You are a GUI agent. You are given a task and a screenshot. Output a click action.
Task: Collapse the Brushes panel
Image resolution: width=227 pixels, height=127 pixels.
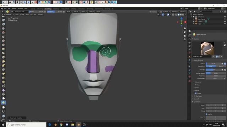196,39
